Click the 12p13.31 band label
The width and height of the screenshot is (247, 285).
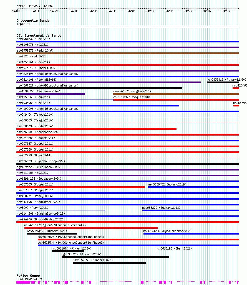point(23,24)
